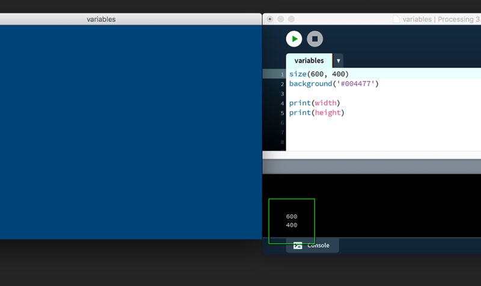The height and width of the screenshot is (286, 481).
Task: Stop the running sketch
Action: [314, 39]
